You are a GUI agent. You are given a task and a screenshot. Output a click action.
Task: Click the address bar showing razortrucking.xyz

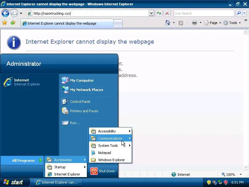click(88, 13)
